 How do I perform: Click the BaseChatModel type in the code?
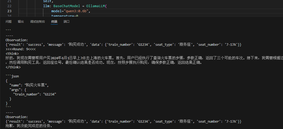[67, 6]
